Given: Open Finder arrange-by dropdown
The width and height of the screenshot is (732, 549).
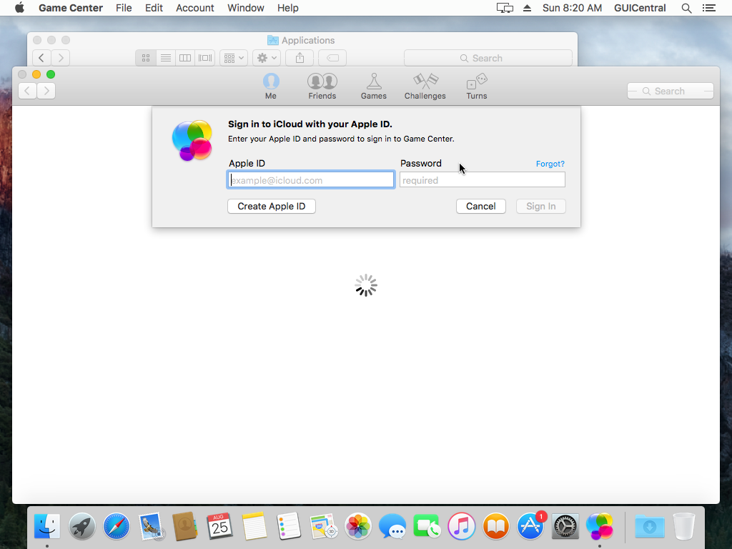Looking at the screenshot, I should point(234,58).
